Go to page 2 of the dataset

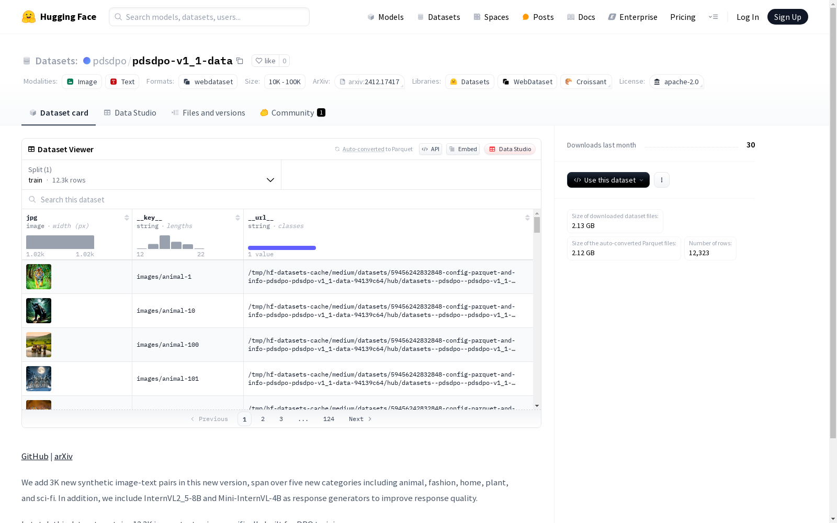(x=263, y=419)
